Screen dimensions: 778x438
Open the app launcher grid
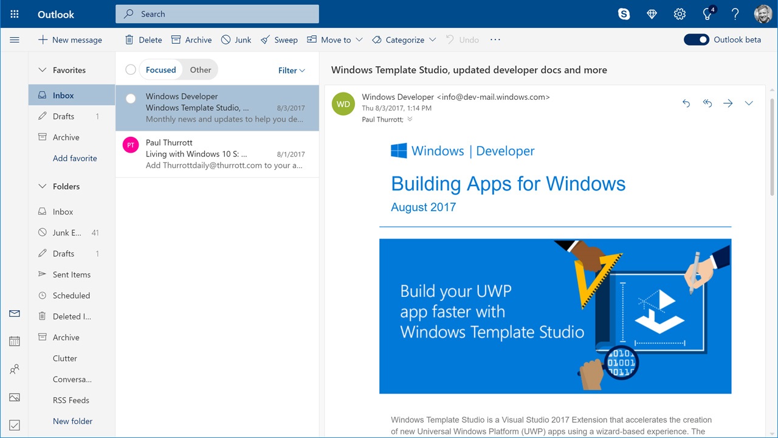point(15,14)
